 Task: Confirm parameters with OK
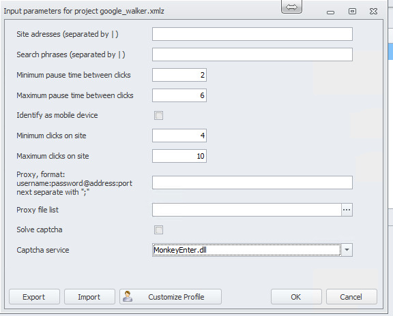pos(296,297)
